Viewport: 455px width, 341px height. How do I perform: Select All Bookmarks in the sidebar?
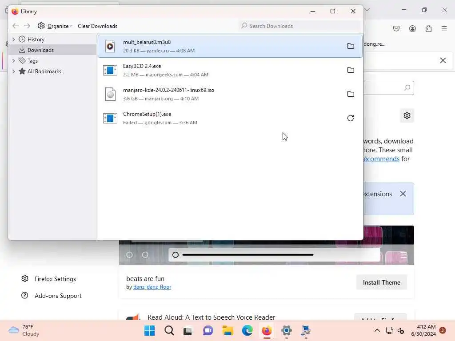tap(44, 71)
